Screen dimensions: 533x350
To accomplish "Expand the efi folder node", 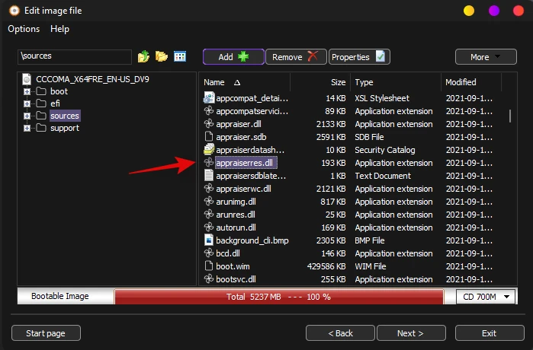I will tap(27, 103).
